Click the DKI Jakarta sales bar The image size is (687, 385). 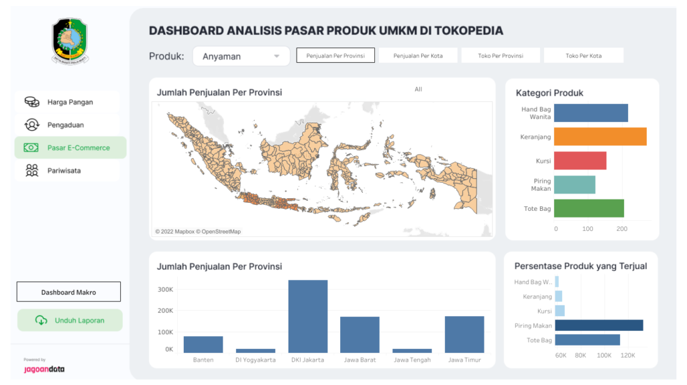307,316
